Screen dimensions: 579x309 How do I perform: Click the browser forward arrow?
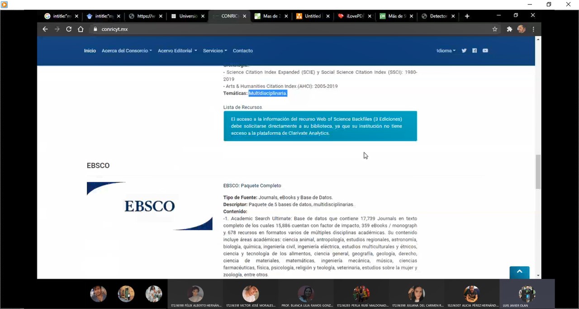[57, 29]
